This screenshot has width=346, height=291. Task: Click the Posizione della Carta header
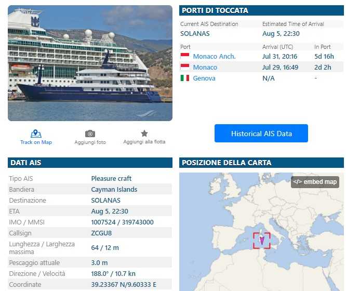tap(226, 163)
